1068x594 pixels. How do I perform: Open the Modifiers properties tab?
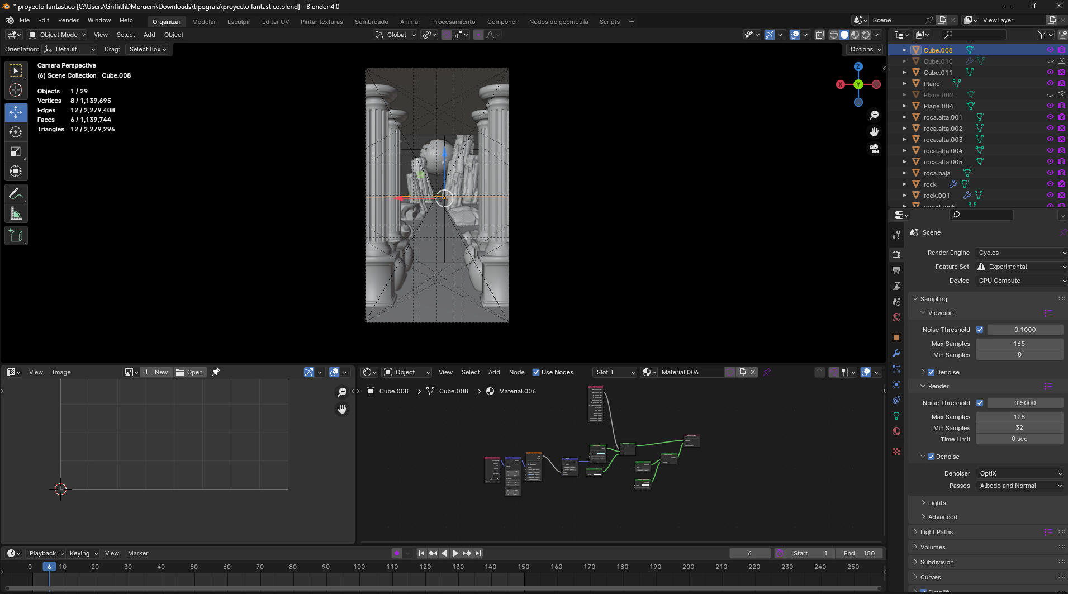tap(896, 353)
